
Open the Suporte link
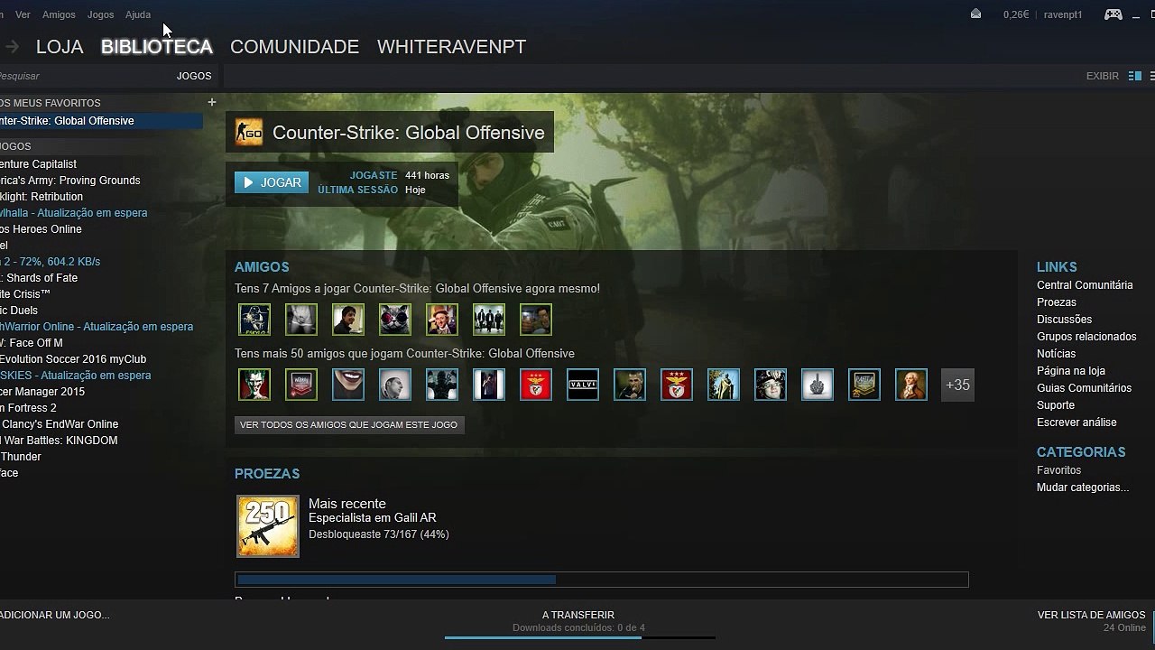click(1056, 405)
